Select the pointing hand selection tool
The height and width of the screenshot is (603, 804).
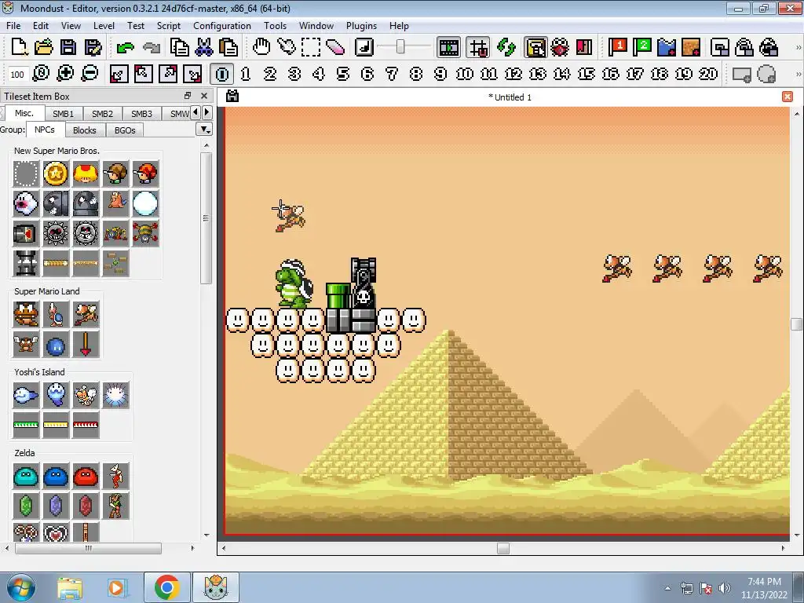tap(286, 47)
